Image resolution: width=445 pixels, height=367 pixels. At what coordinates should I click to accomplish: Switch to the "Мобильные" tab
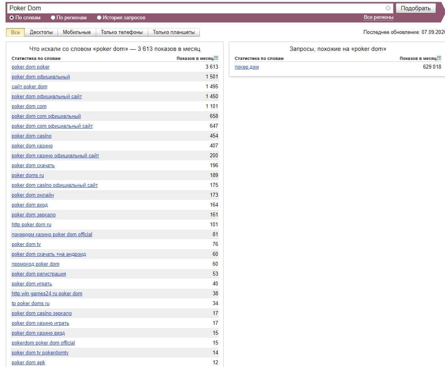click(76, 32)
